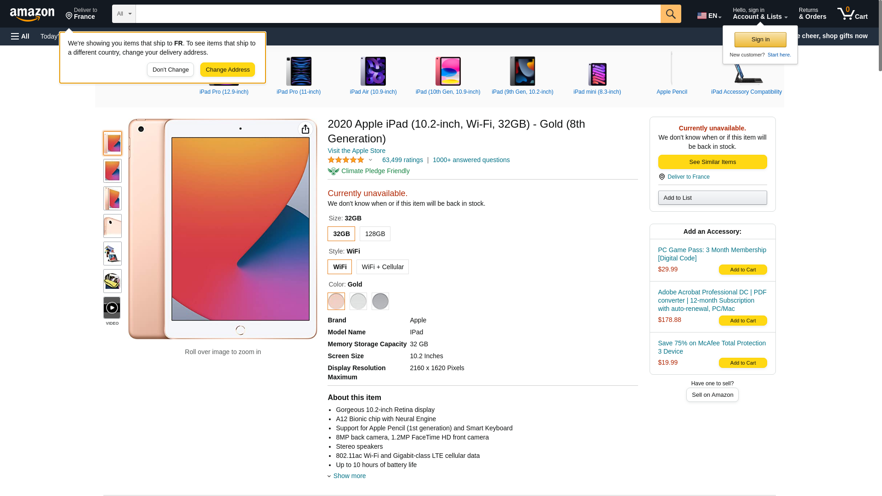Open the EN language menu
882x496 pixels.
[709, 16]
